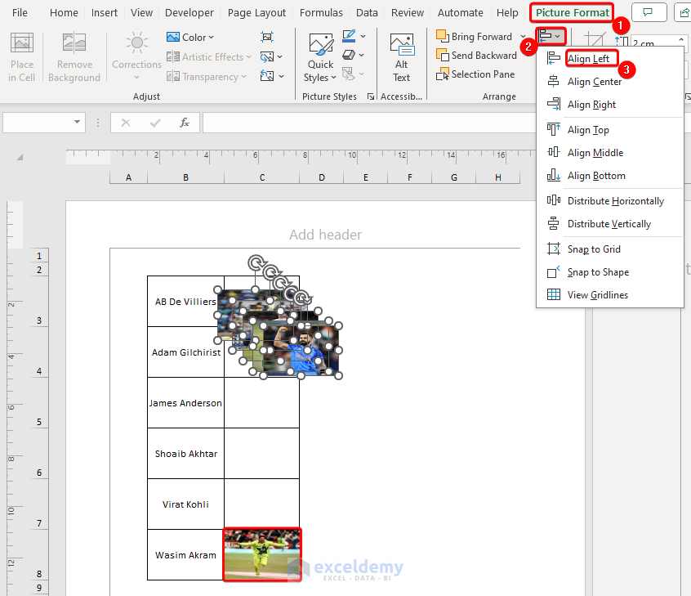Select column C header
Image resolution: width=691 pixels, height=596 pixels.
pos(261,177)
